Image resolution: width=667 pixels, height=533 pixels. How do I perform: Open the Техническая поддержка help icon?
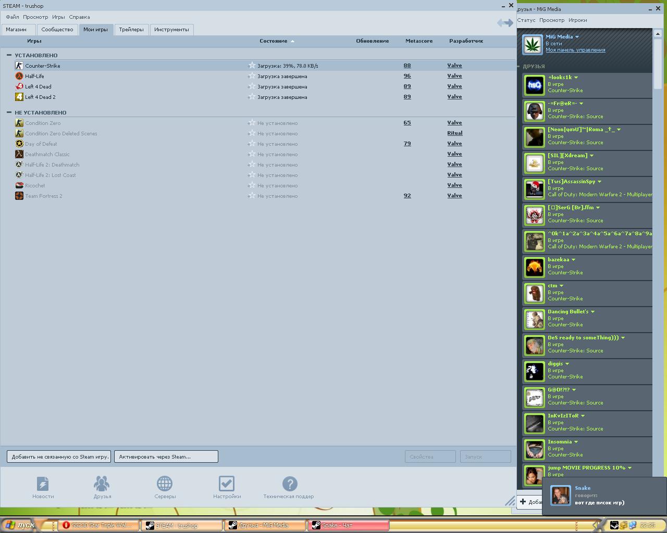tap(290, 484)
